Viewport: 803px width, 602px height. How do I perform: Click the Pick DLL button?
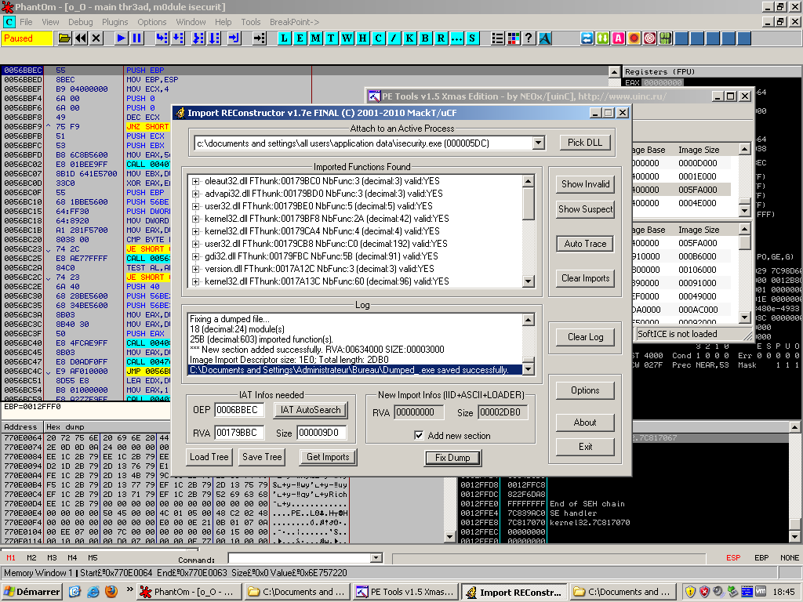(x=584, y=143)
